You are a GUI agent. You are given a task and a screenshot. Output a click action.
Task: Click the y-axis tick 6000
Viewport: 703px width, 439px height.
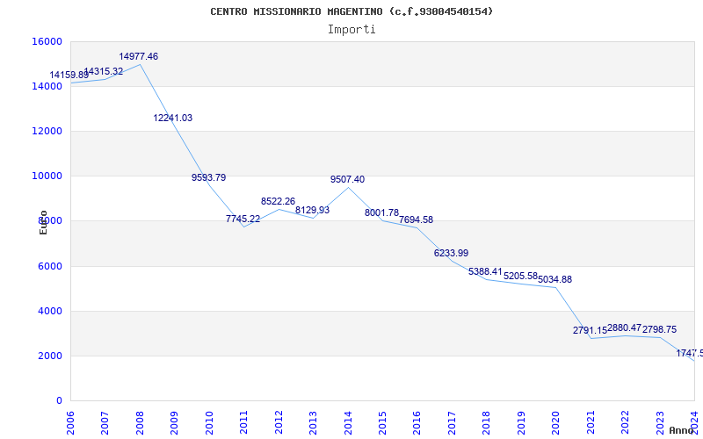pos(49,266)
